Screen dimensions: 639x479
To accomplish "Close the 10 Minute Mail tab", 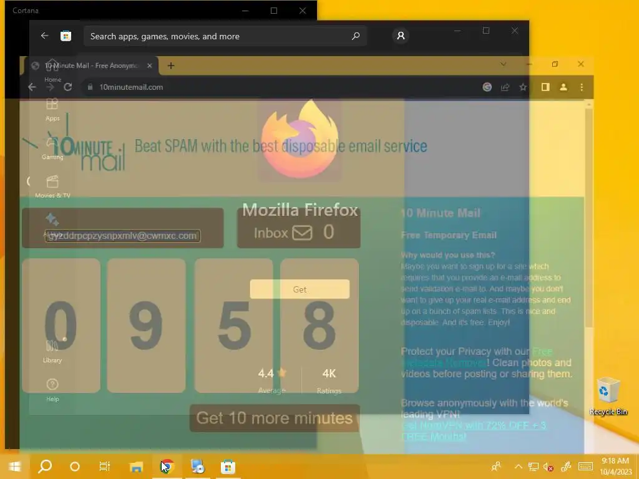I will [x=150, y=65].
